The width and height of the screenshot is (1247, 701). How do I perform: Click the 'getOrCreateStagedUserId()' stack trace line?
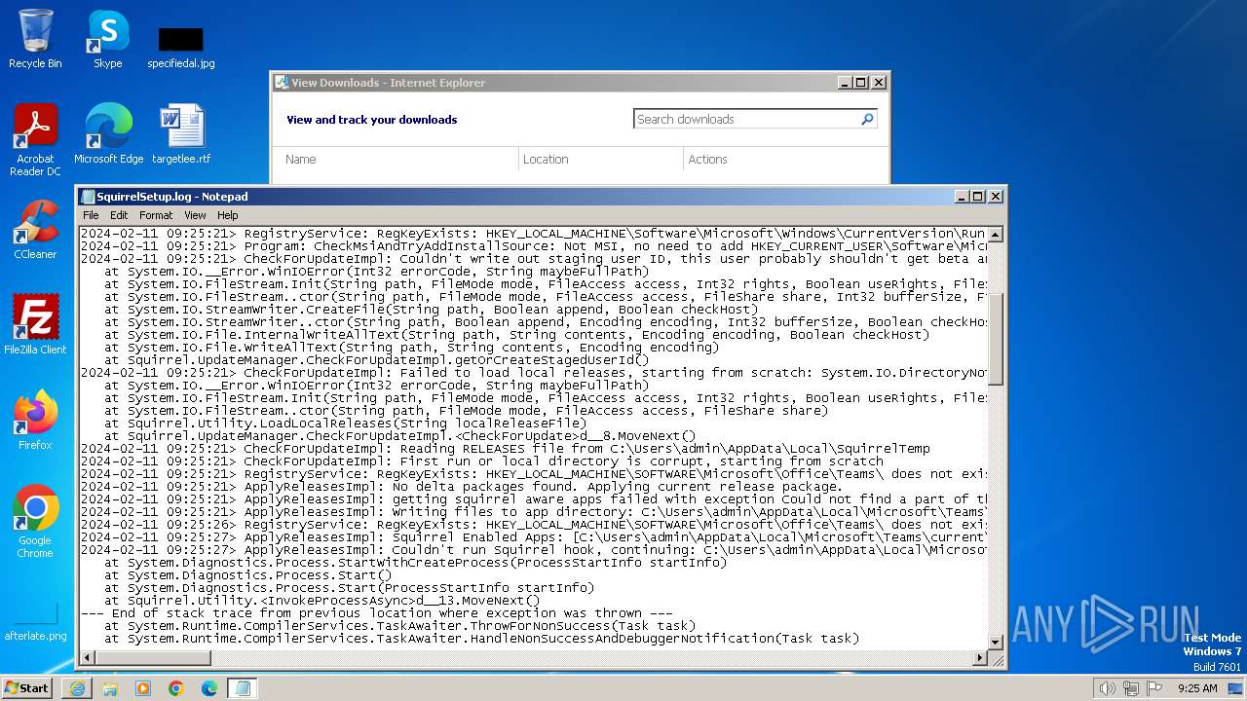[377, 360]
